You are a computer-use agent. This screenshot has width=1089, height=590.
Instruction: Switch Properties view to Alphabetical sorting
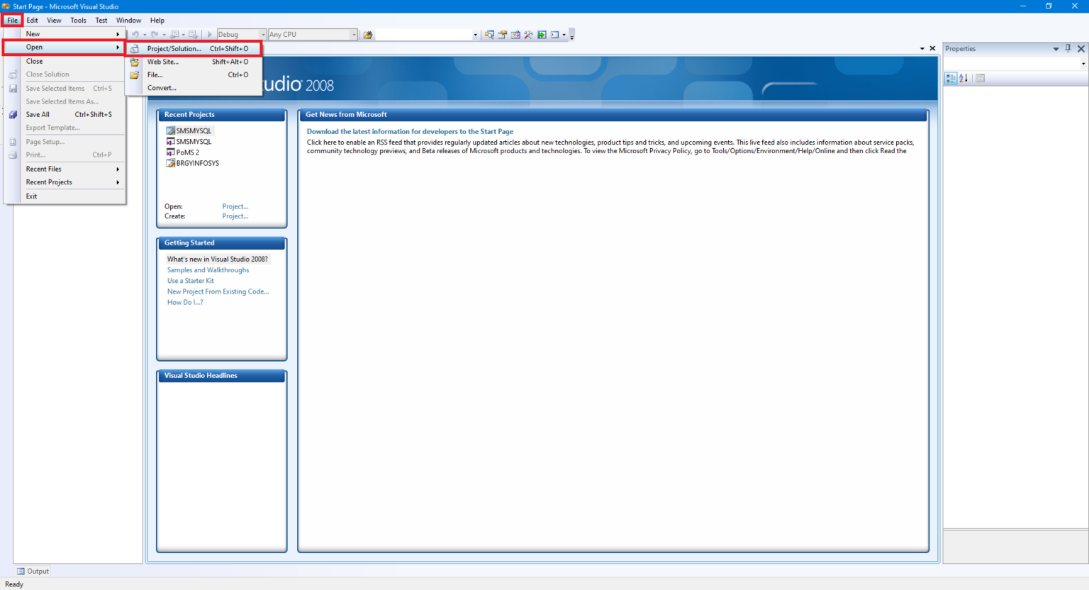[963, 78]
